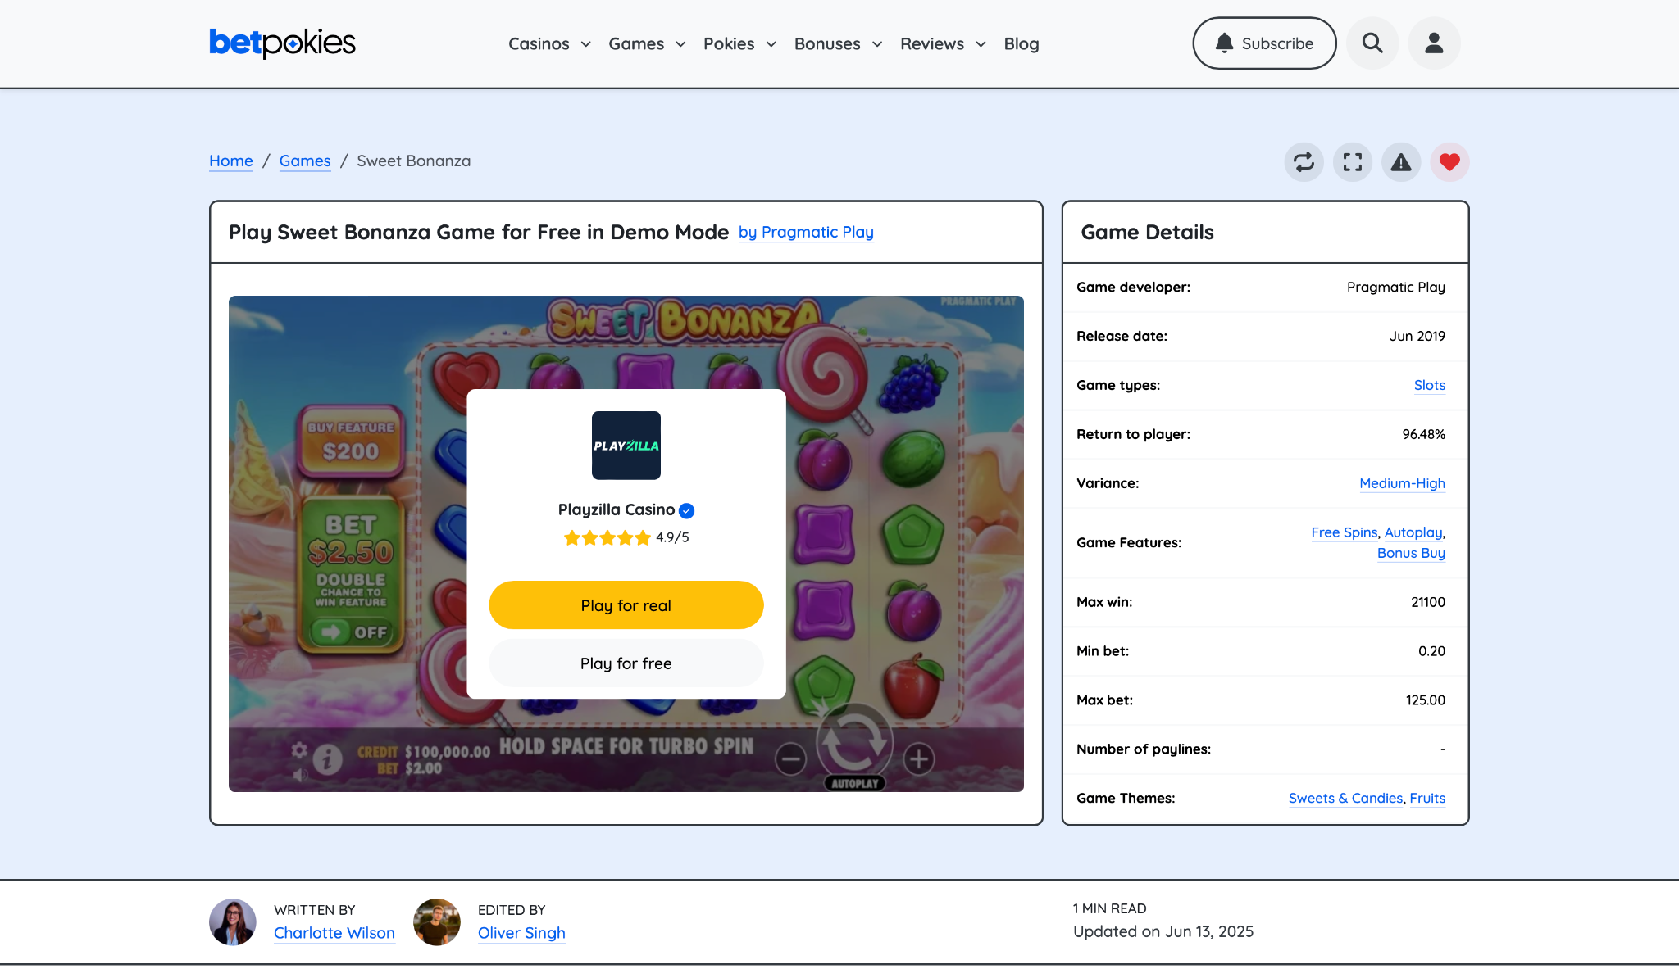Expand the Bonuses dropdown menu
The width and height of the screenshot is (1679, 969).
point(838,44)
